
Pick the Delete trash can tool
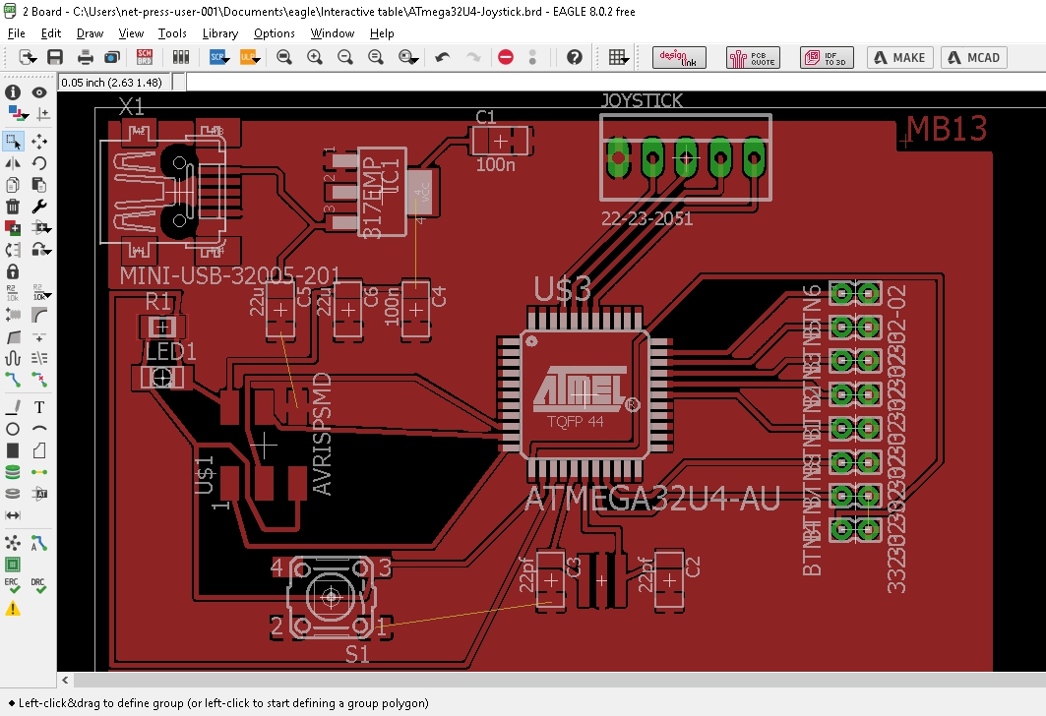pyautogui.click(x=13, y=207)
